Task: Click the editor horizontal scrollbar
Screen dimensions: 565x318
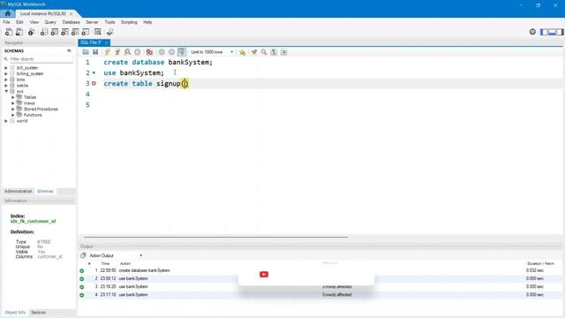Action: (216, 238)
